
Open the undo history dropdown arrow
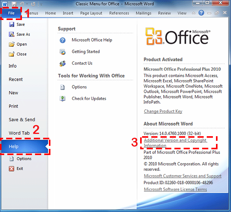tap(27, 4)
